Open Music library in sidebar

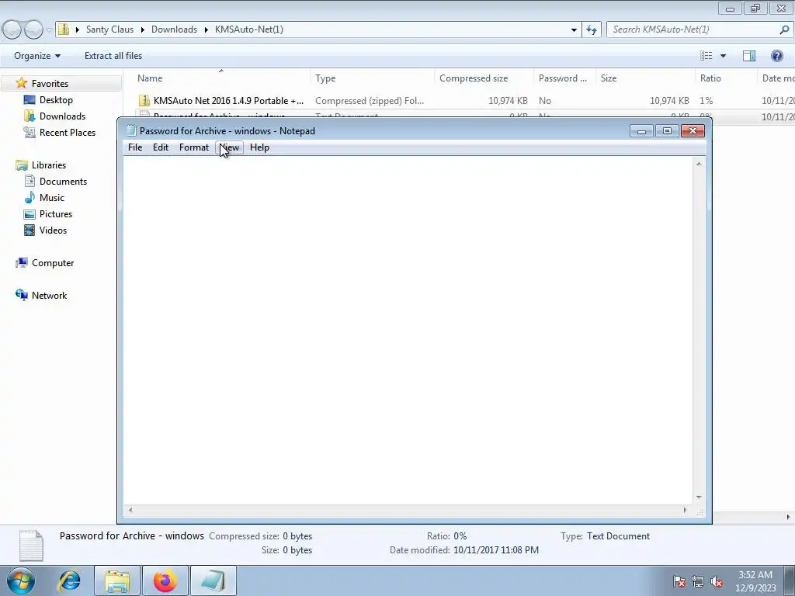pos(52,198)
